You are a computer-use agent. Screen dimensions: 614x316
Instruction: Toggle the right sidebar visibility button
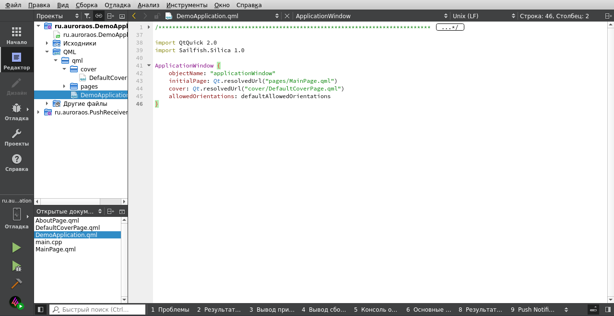click(608, 310)
